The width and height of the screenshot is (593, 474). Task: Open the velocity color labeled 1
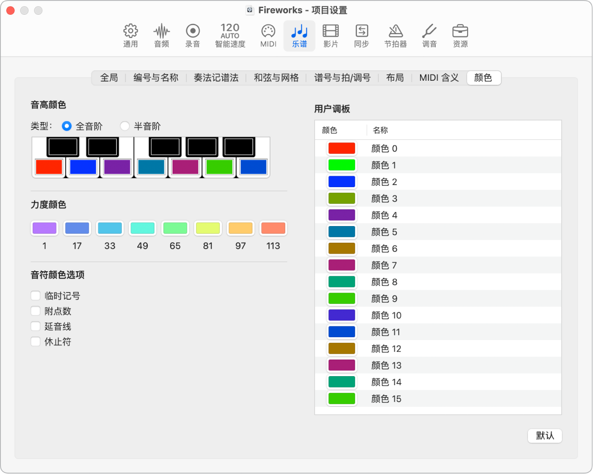44,228
